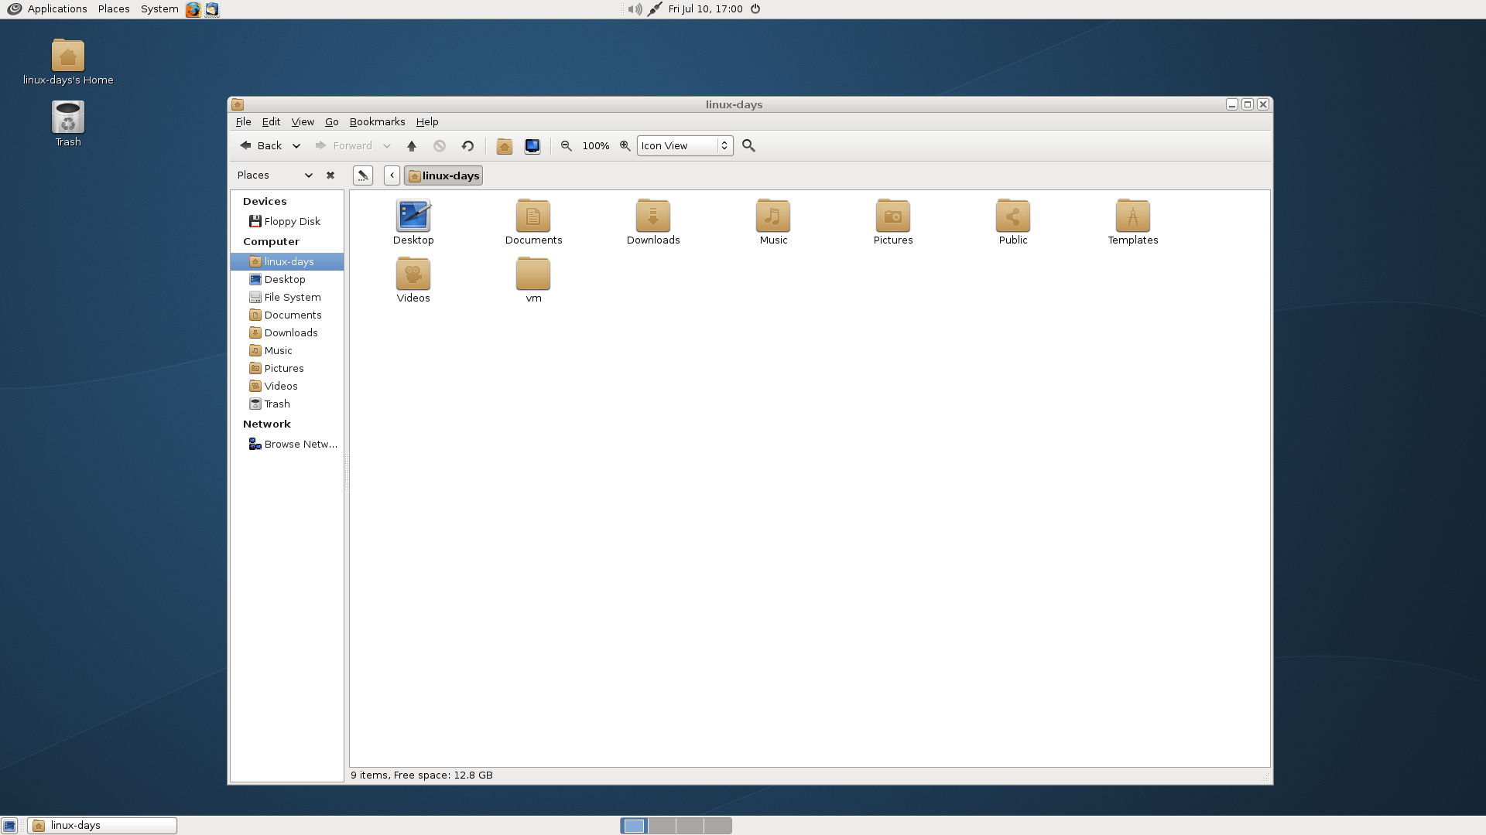Zoom in using the plus magnifier
This screenshot has width=1486, height=835.
tap(625, 145)
